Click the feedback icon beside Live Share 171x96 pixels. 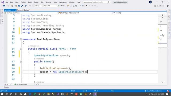click(168, 6)
